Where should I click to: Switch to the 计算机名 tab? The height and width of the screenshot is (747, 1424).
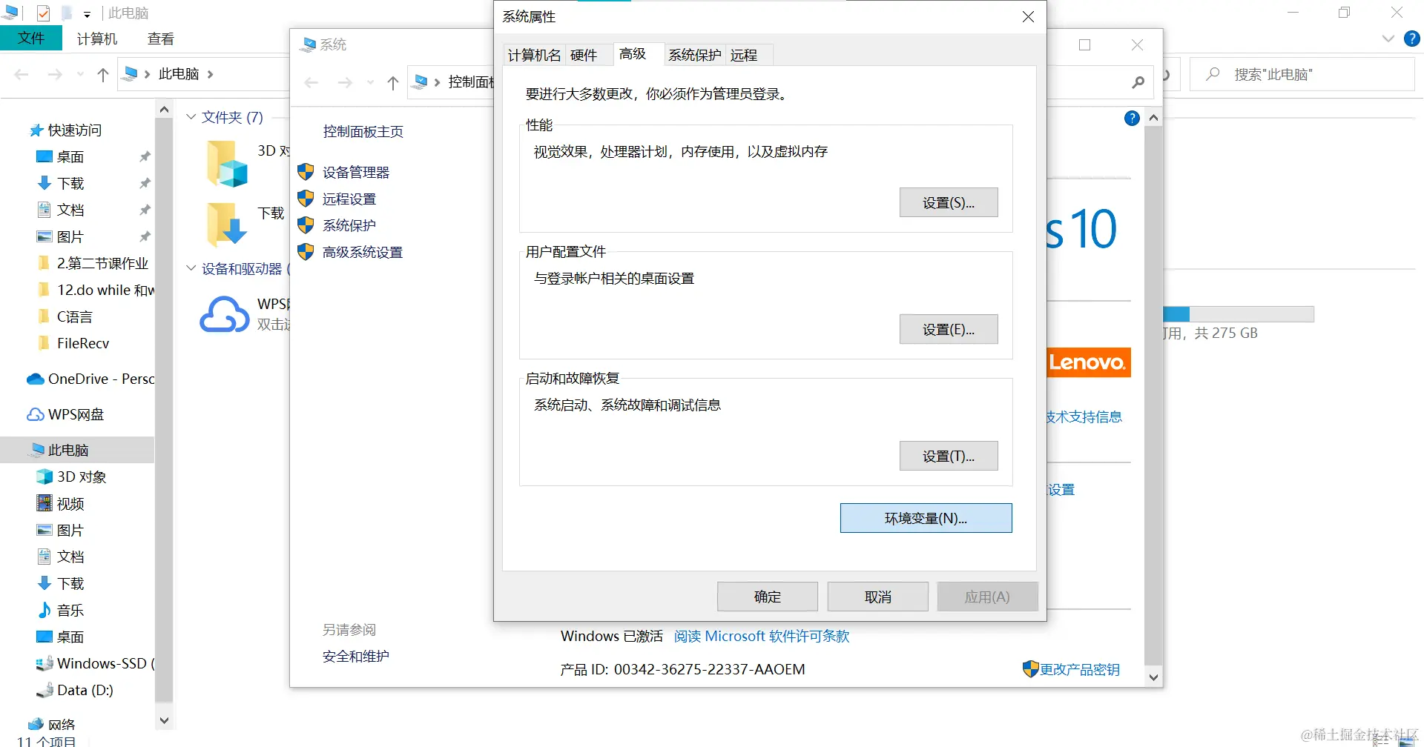click(x=533, y=54)
